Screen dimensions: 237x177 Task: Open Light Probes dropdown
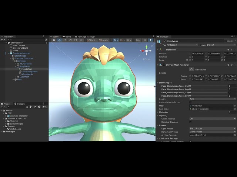pyautogui.click(x=213, y=129)
